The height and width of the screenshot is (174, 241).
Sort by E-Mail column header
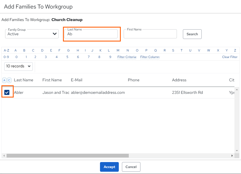(x=77, y=80)
